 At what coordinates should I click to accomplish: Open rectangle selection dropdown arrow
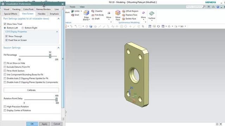[x=83, y=26]
